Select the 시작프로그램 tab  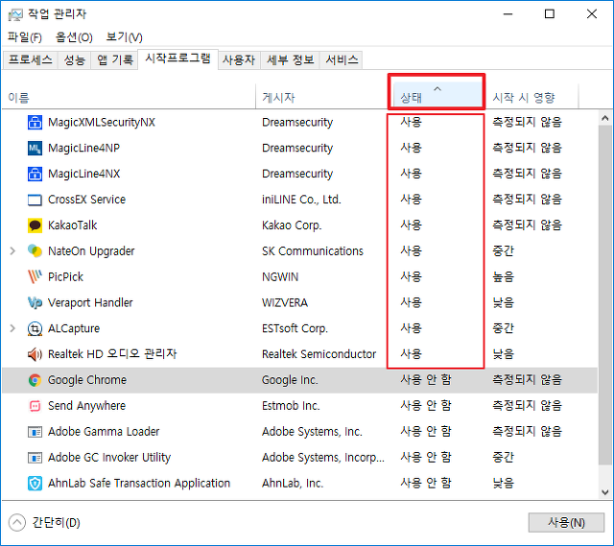(x=177, y=59)
